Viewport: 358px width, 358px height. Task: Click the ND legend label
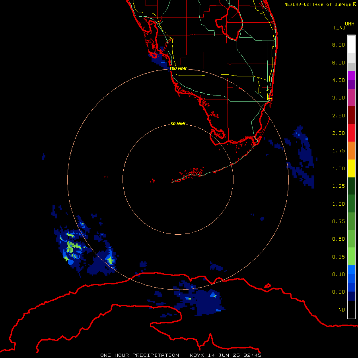(342, 310)
